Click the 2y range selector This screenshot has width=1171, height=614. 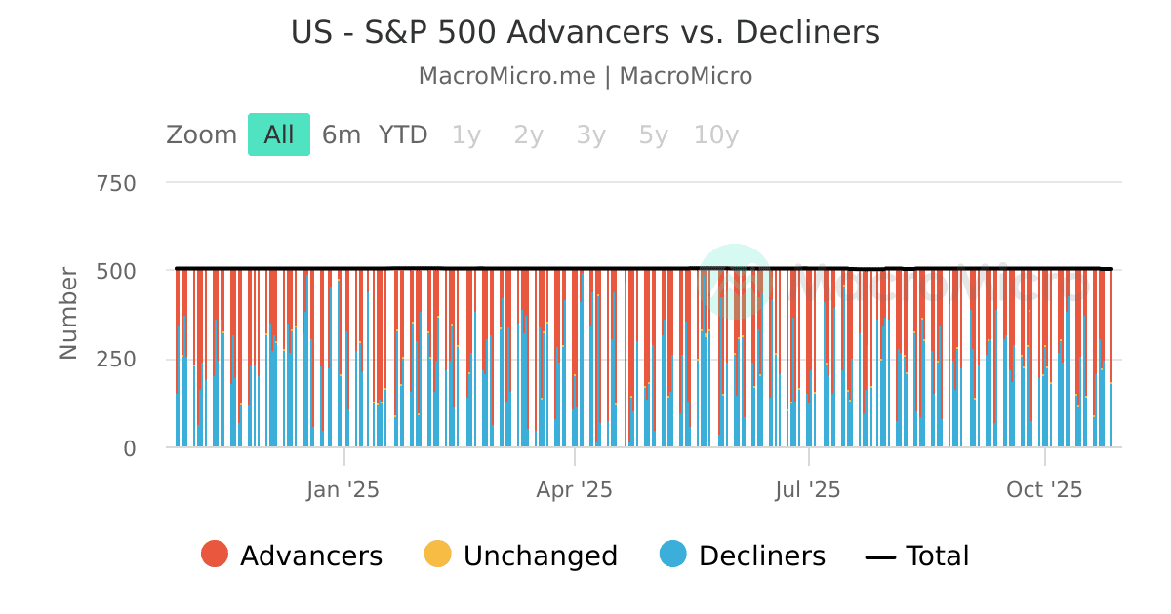[527, 134]
